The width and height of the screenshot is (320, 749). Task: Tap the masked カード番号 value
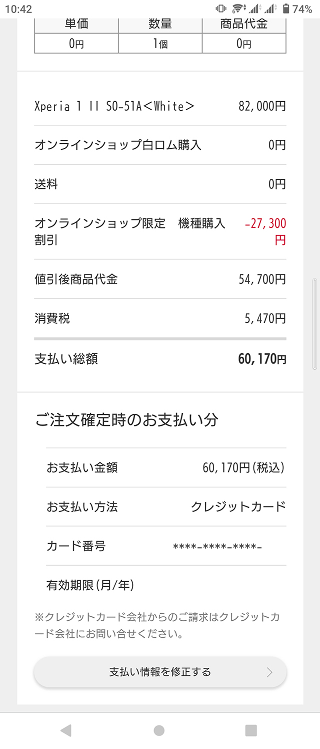(x=217, y=546)
